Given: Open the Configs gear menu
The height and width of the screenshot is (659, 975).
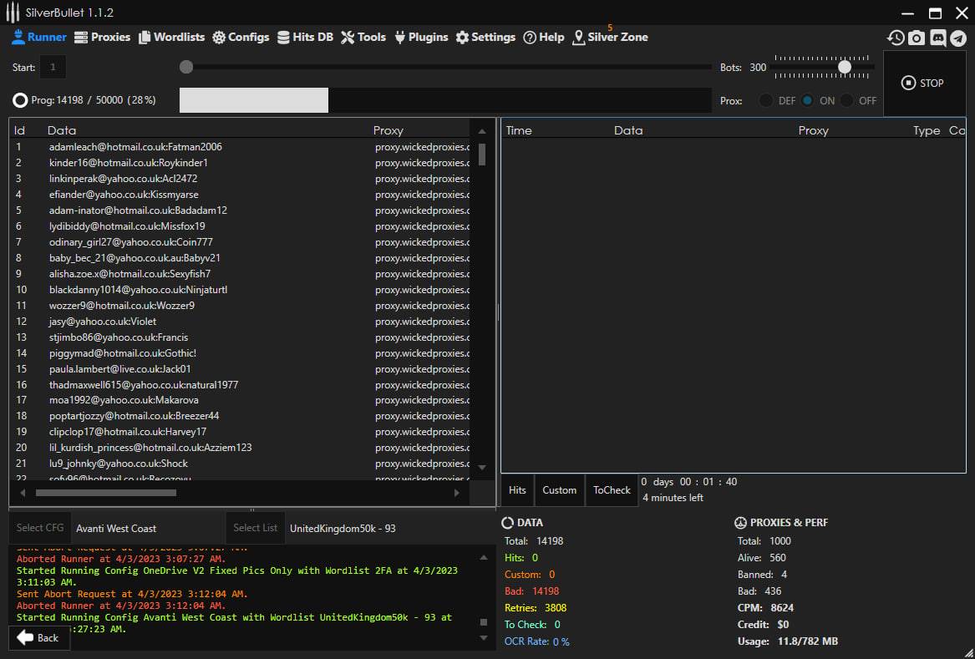Looking at the screenshot, I should 241,37.
